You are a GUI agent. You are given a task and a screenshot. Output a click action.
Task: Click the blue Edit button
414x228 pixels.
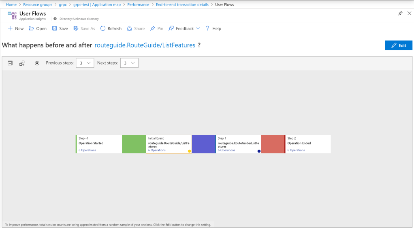coord(398,45)
